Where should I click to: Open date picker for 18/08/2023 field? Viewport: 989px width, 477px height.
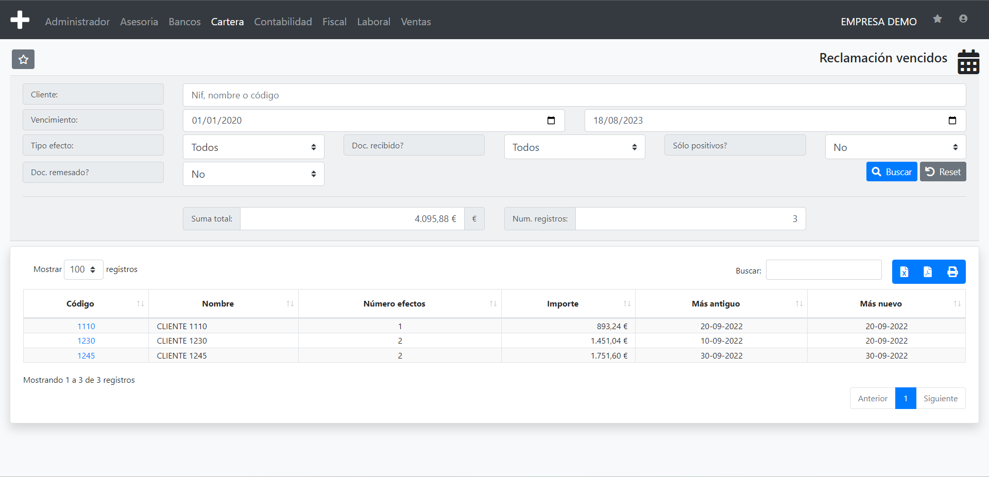[x=952, y=121]
